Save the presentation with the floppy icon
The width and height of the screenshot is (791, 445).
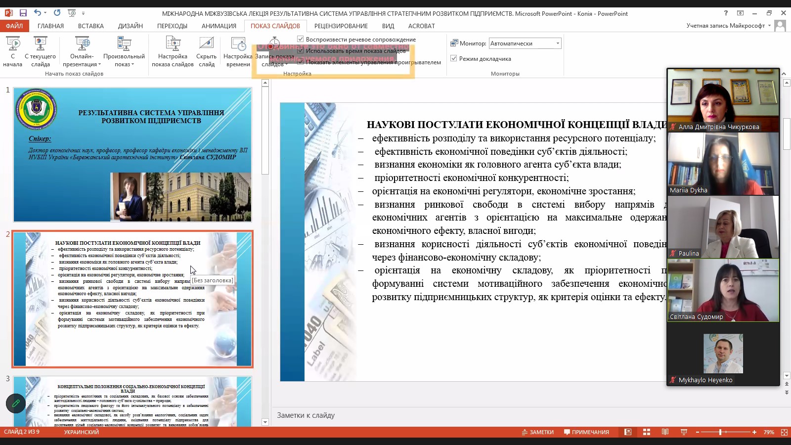pos(23,13)
